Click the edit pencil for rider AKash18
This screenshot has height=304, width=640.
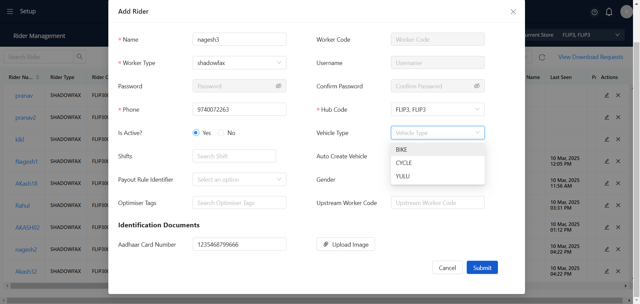pos(607,183)
